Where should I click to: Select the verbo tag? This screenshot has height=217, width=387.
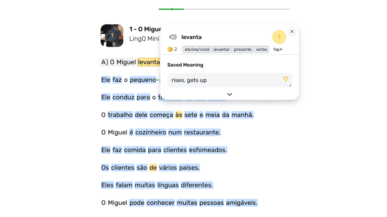point(262,49)
